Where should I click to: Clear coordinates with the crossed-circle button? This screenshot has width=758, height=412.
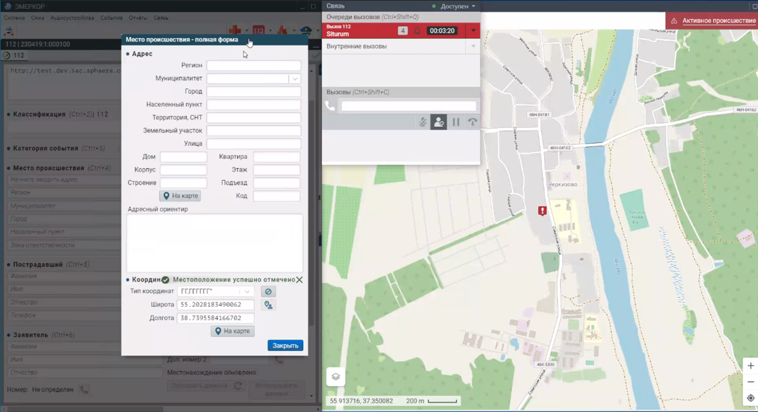point(268,292)
